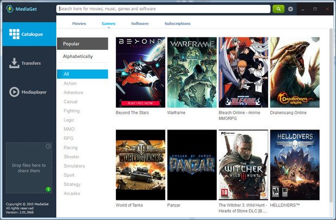
Task: Click 'The Witcher 3: Wild Hunt' title
Action: click(243, 208)
